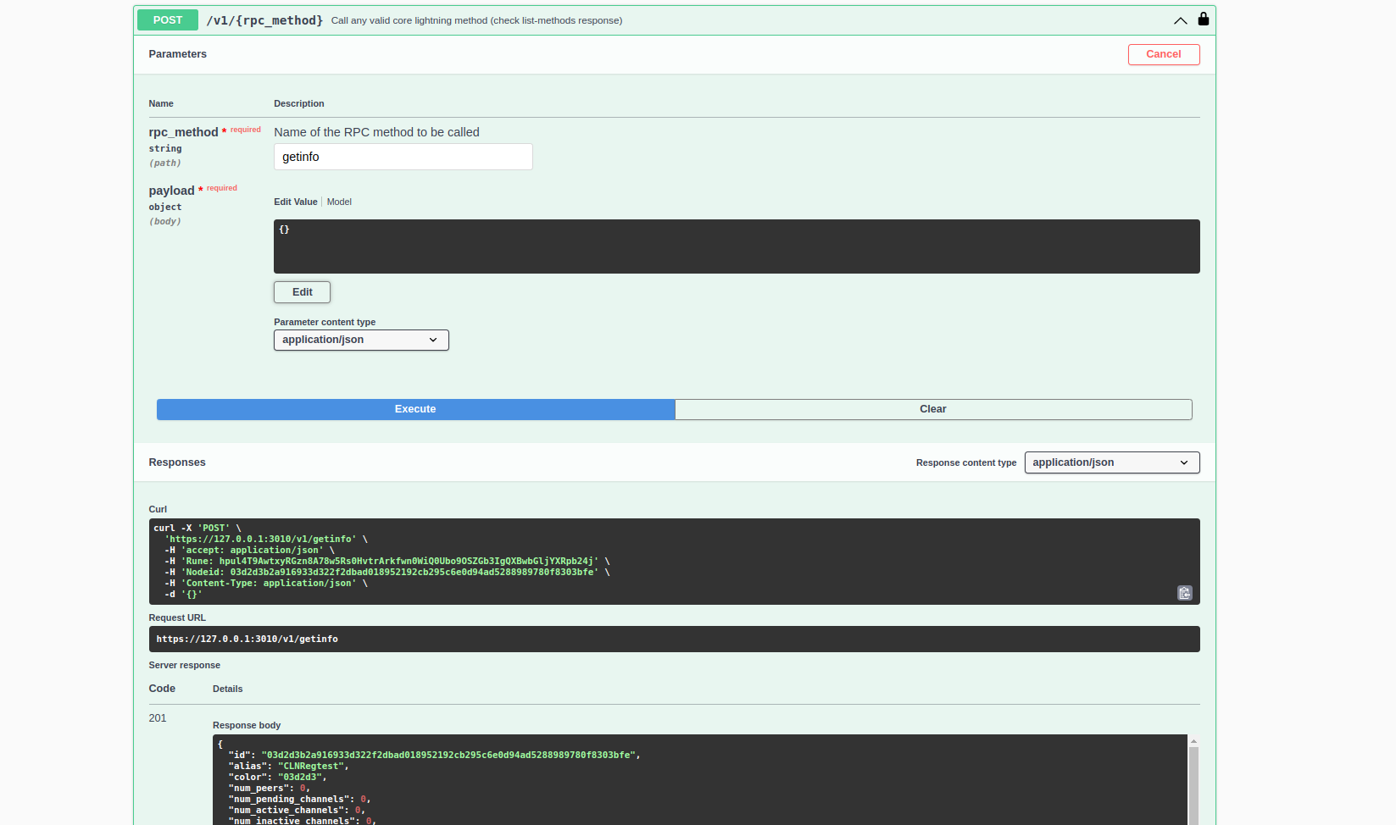Screen dimensions: 1396x825
Task: Select the Edit Value tab
Action: pyautogui.click(x=295, y=202)
